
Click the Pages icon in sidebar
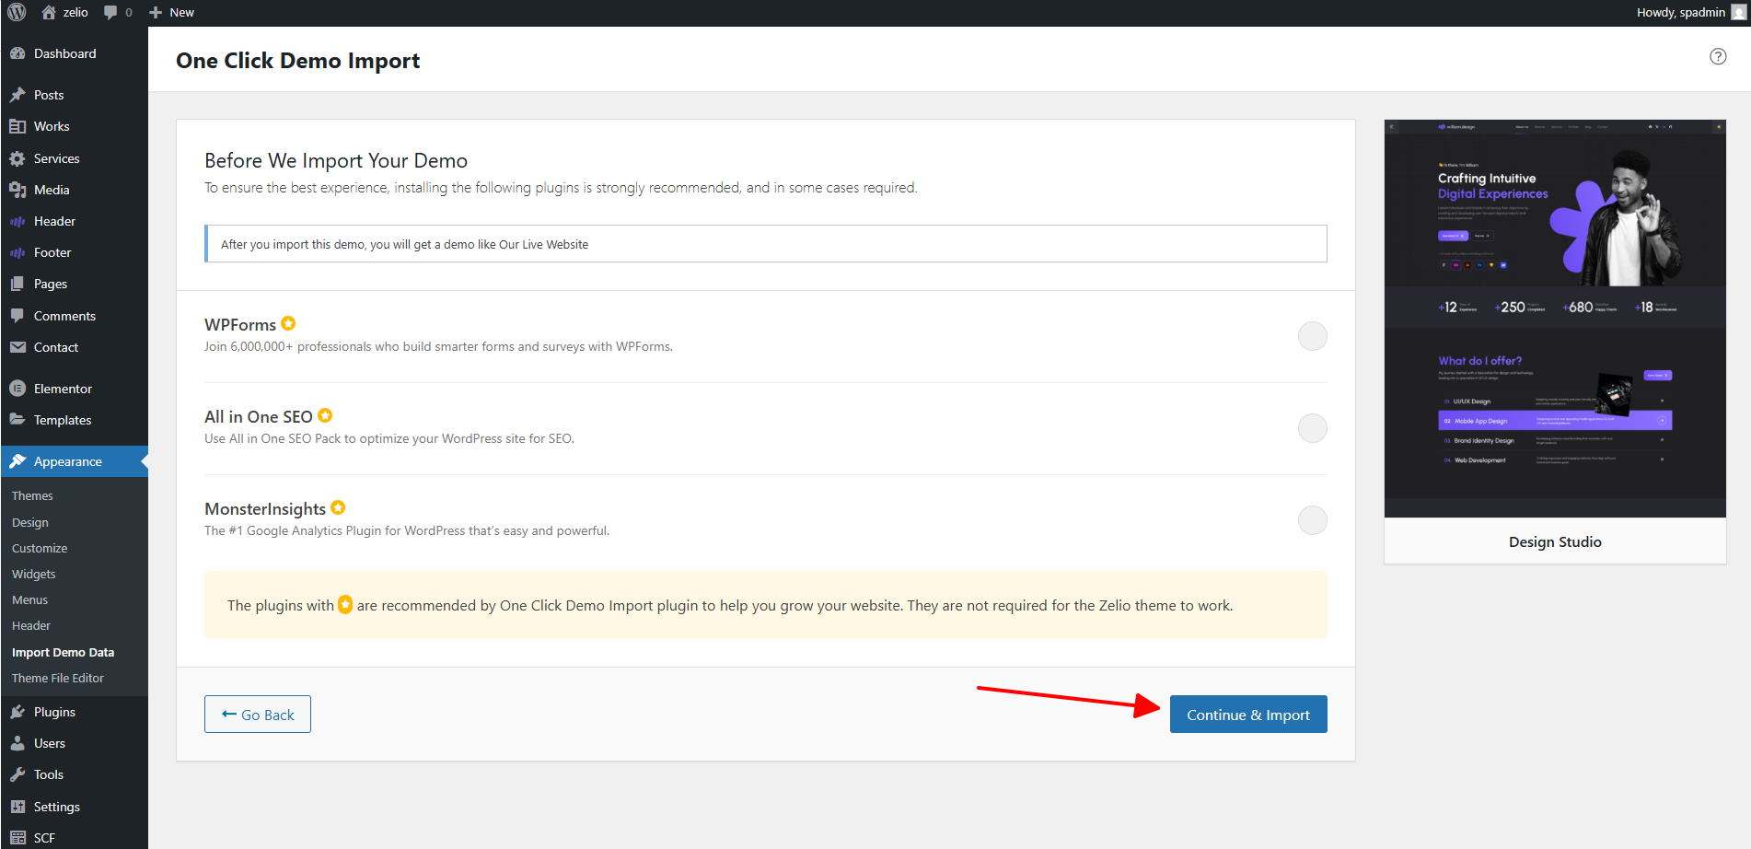click(x=17, y=284)
